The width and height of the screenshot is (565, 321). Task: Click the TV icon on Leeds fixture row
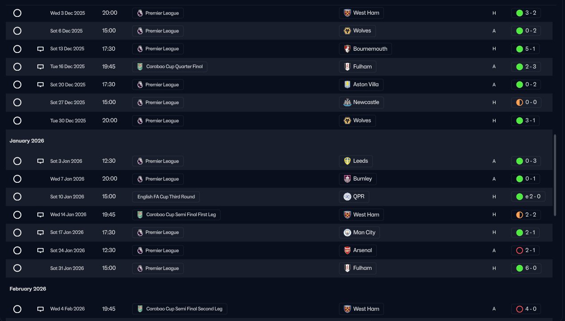click(x=40, y=161)
